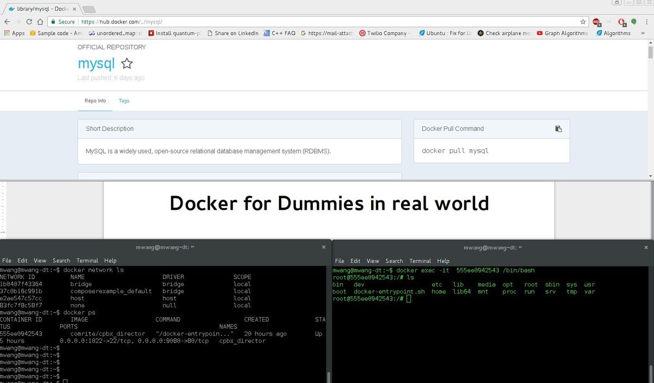
Task: Open the Ubuntu Fix bookmark
Action: (446, 33)
